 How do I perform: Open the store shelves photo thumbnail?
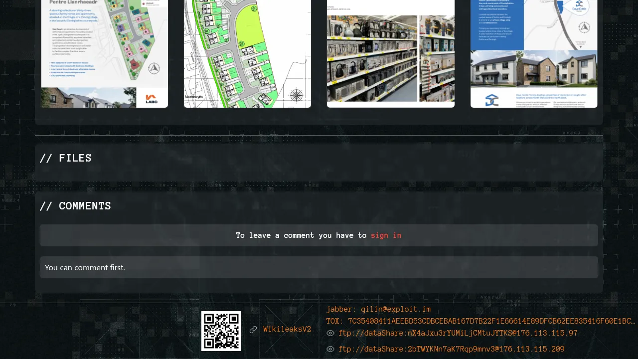coord(391,55)
